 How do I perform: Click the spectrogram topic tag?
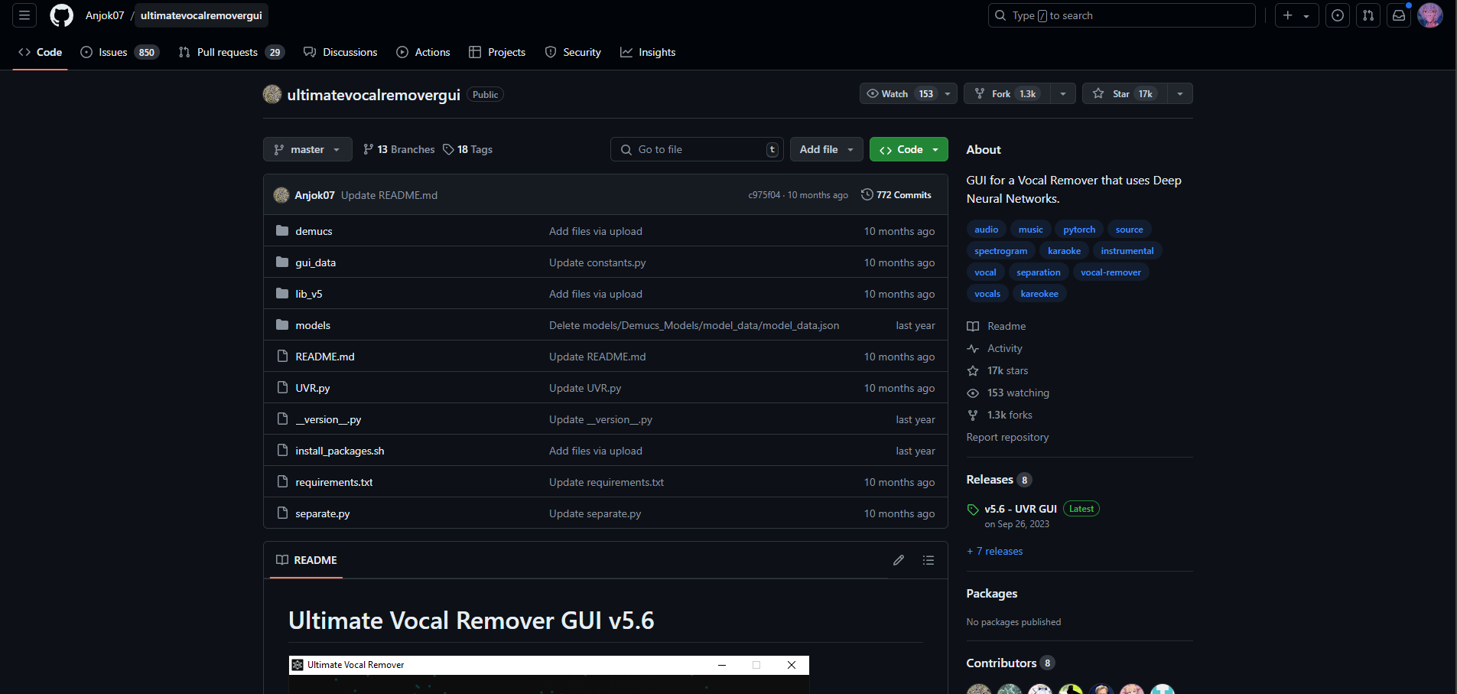pyautogui.click(x=1000, y=251)
